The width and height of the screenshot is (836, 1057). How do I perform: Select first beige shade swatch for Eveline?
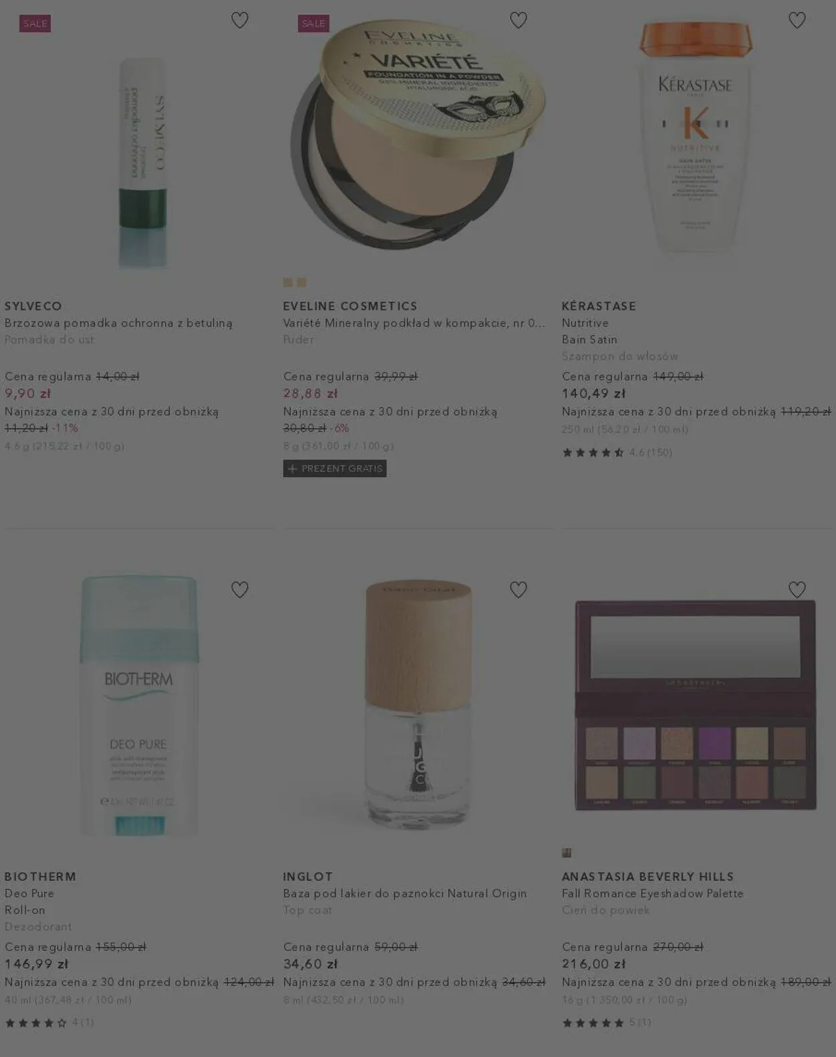click(288, 282)
